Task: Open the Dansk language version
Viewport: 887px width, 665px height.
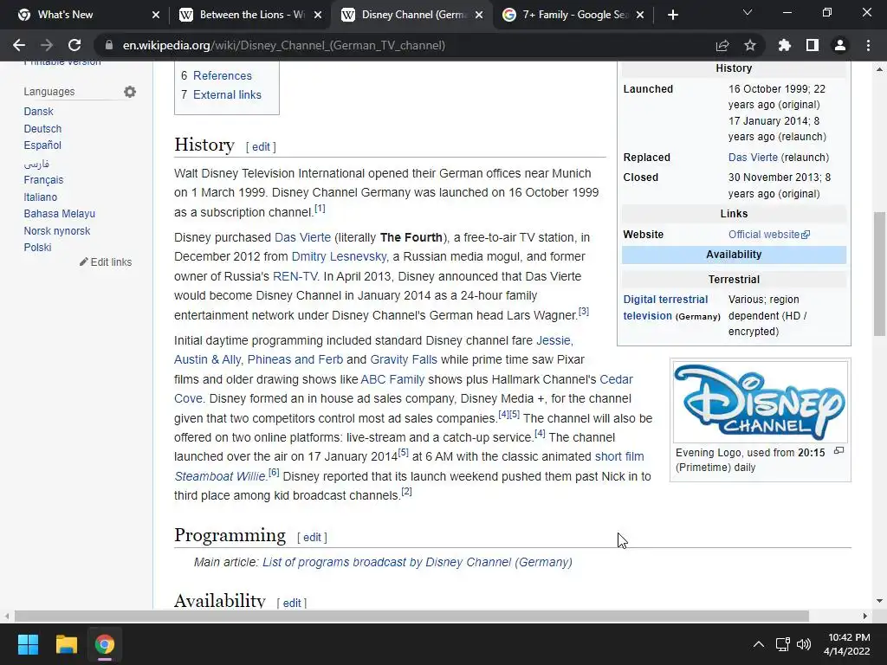Action: (38, 112)
